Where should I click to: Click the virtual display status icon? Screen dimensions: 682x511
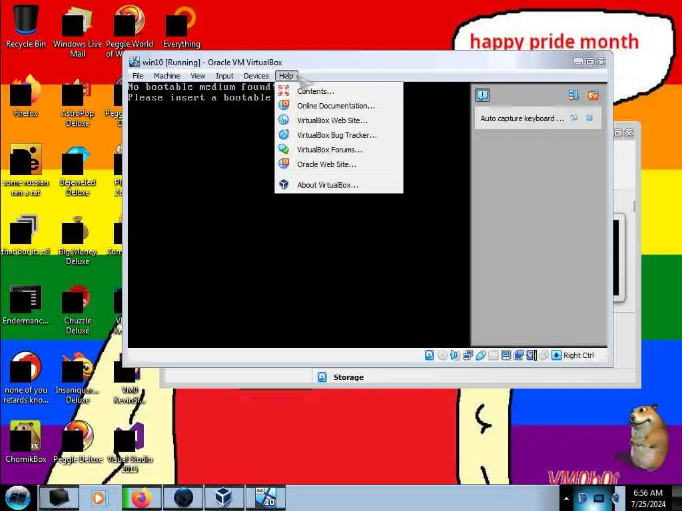(x=506, y=355)
